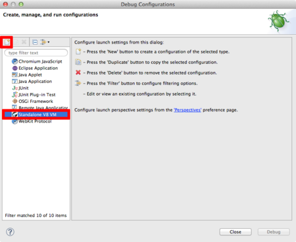The width and height of the screenshot is (296, 242).
Task: Click the Java Applet icon
Action: [x=14, y=75]
